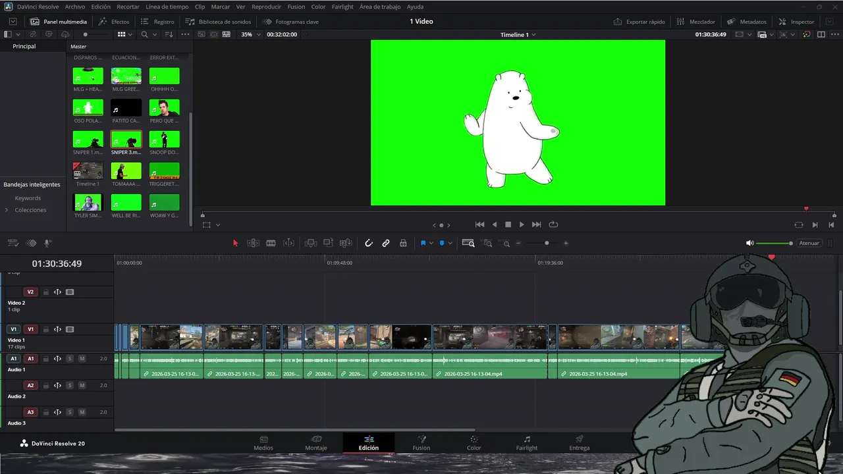
Task: Click the audio meter speaker icon
Action: coord(749,243)
